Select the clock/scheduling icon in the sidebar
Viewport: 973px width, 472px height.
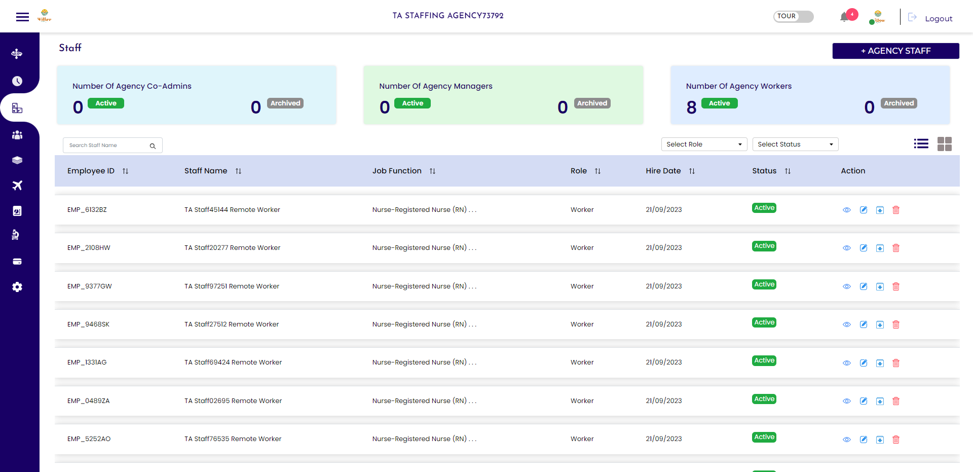coord(17,81)
